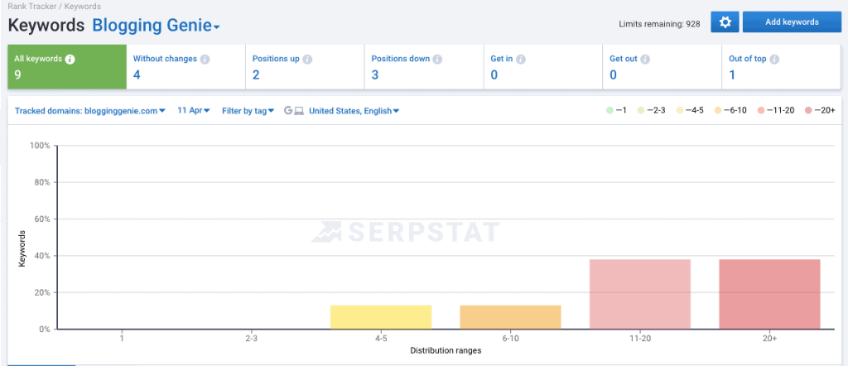Image resolution: width=848 pixels, height=366 pixels.
Task: Click the Distribution ranges axis label
Action: 446,350
